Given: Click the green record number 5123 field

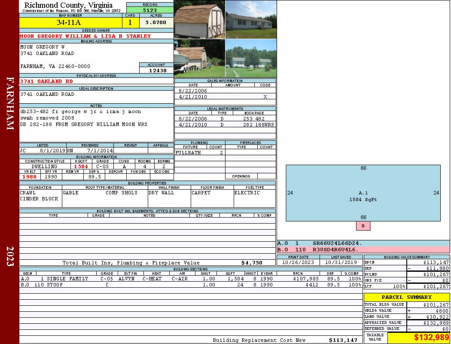Looking at the screenshot, I should click(x=150, y=10).
